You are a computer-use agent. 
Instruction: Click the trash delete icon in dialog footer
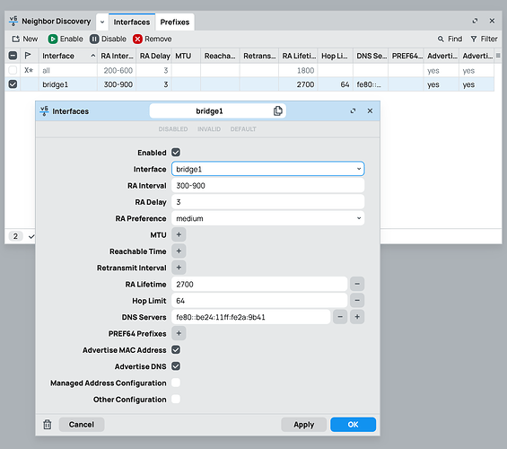(x=48, y=425)
